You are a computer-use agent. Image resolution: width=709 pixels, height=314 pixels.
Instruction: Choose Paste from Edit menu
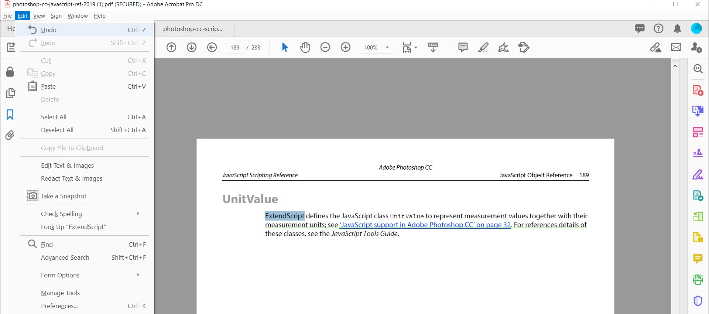[85, 86]
